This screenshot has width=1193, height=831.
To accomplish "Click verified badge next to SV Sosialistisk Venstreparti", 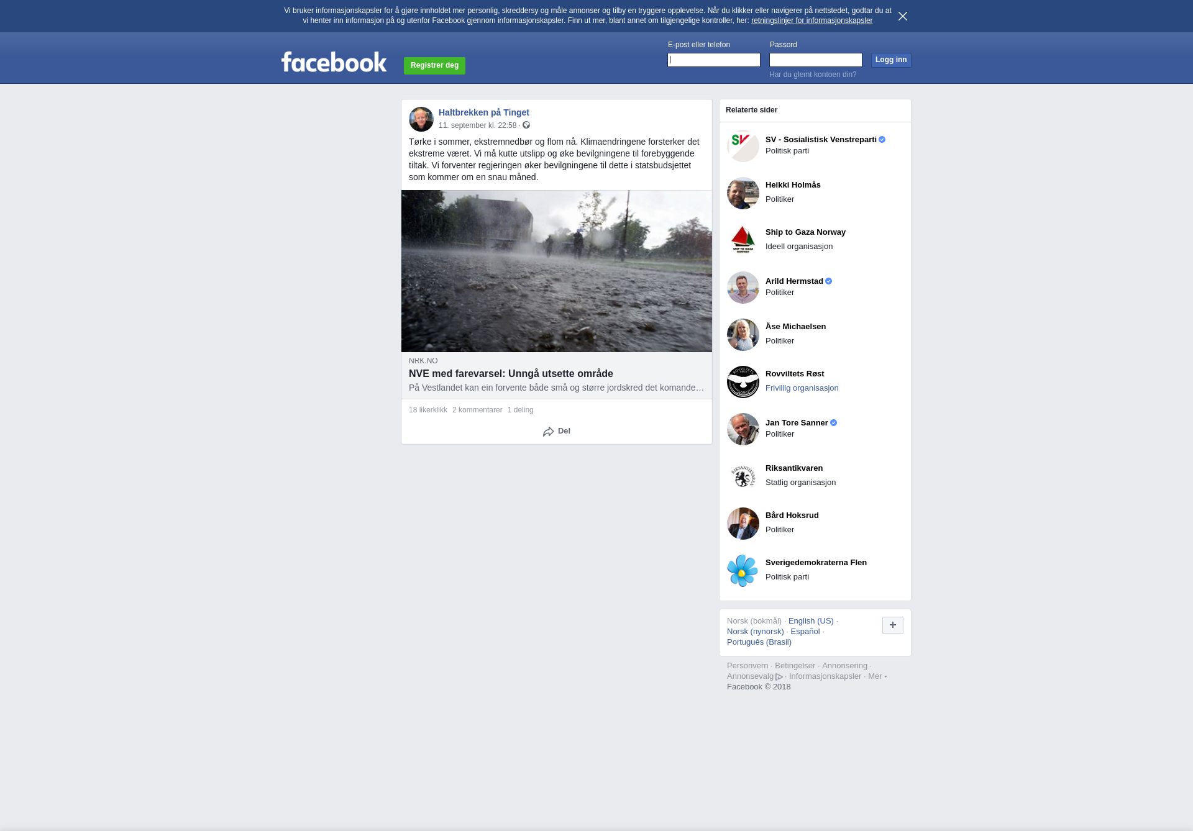I will coord(882,140).
